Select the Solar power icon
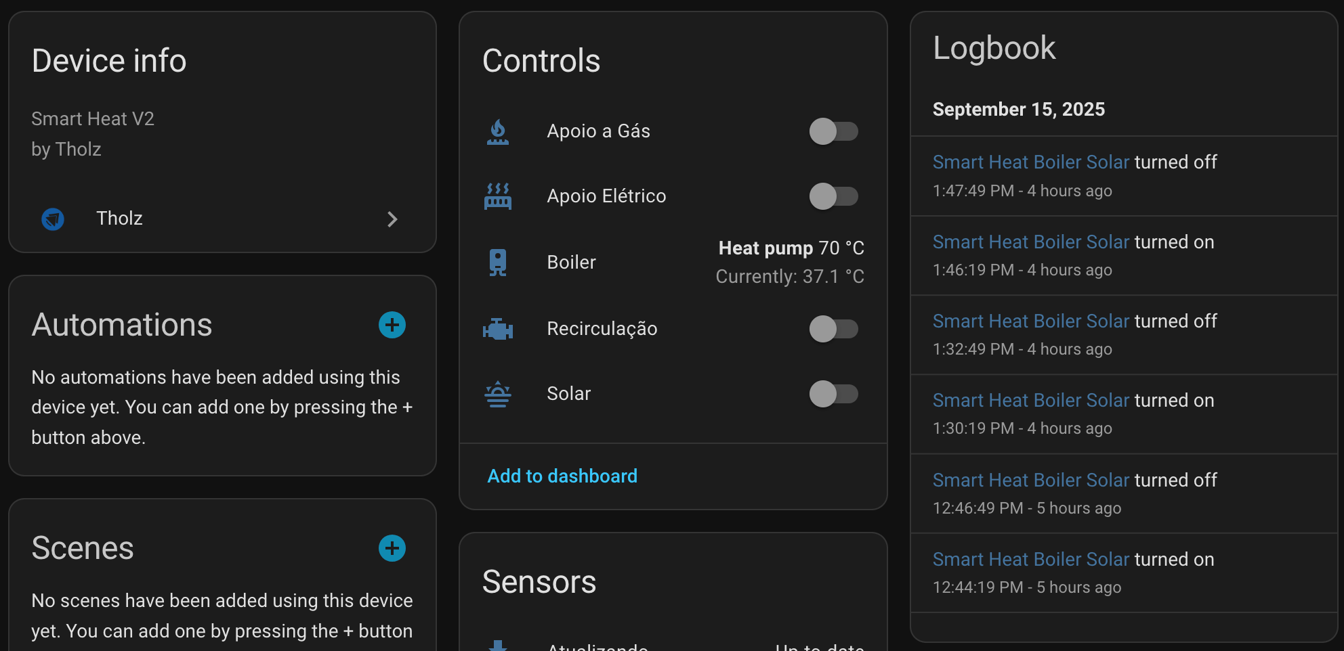The image size is (1344, 651). (x=498, y=394)
